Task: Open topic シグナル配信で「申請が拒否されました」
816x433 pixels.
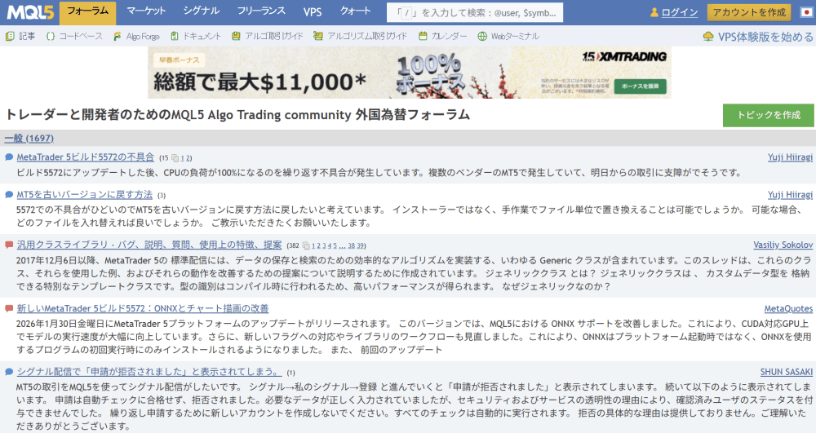Action: (149, 372)
